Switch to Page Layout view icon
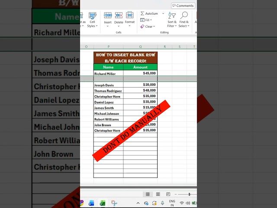Image resolution: width=277 pixels, height=208 pixels. (158, 194)
